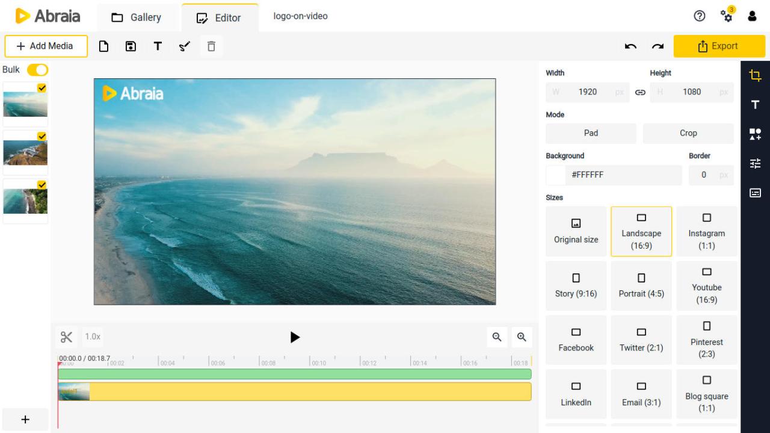This screenshot has width=770, height=433.
Task: Toggle the Bulk switch
Action: click(37, 69)
